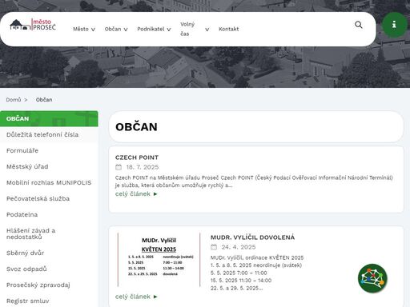
Task: Click the Czech Point article heading
Action: 137,157
